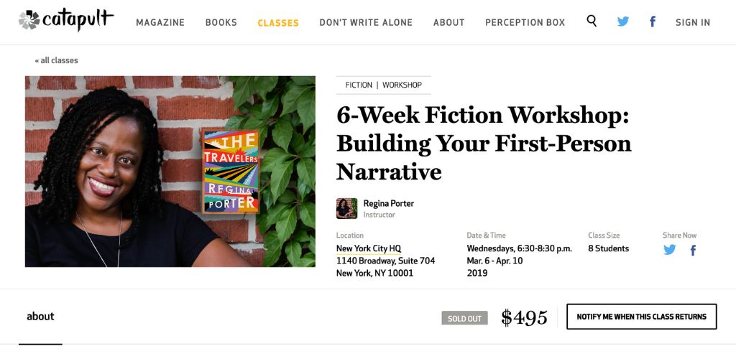
Task: Go to the Books section
Action: (221, 22)
